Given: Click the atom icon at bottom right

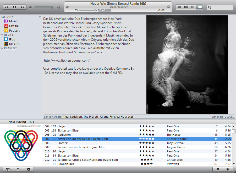Looking at the screenshot, I should tap(228, 169).
